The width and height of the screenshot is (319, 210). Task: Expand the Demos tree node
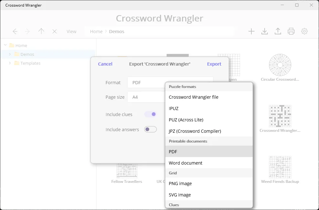point(10,54)
